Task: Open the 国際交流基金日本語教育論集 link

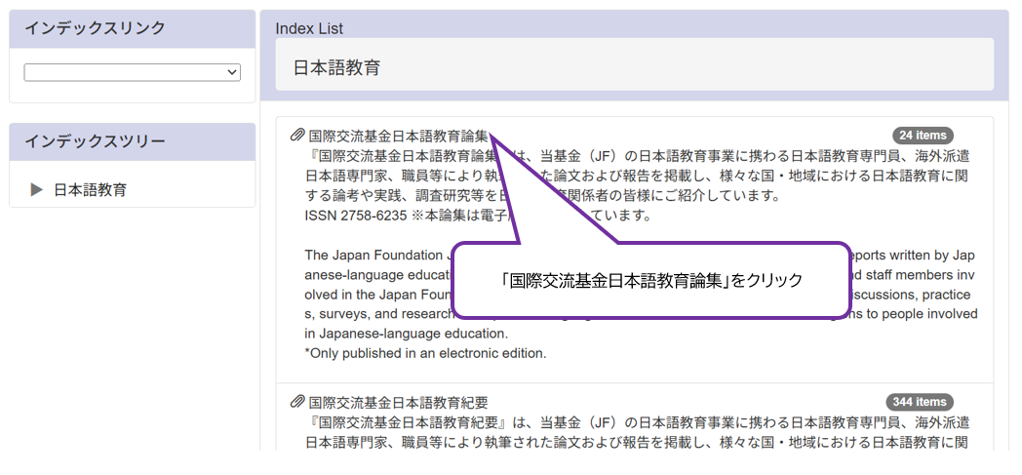Action: (x=398, y=136)
